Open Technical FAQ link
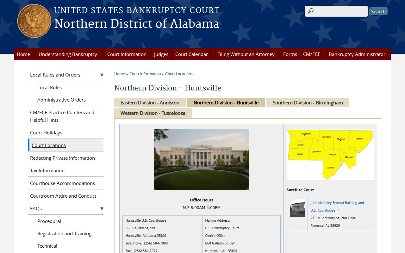405x253 pixels. coord(47,246)
